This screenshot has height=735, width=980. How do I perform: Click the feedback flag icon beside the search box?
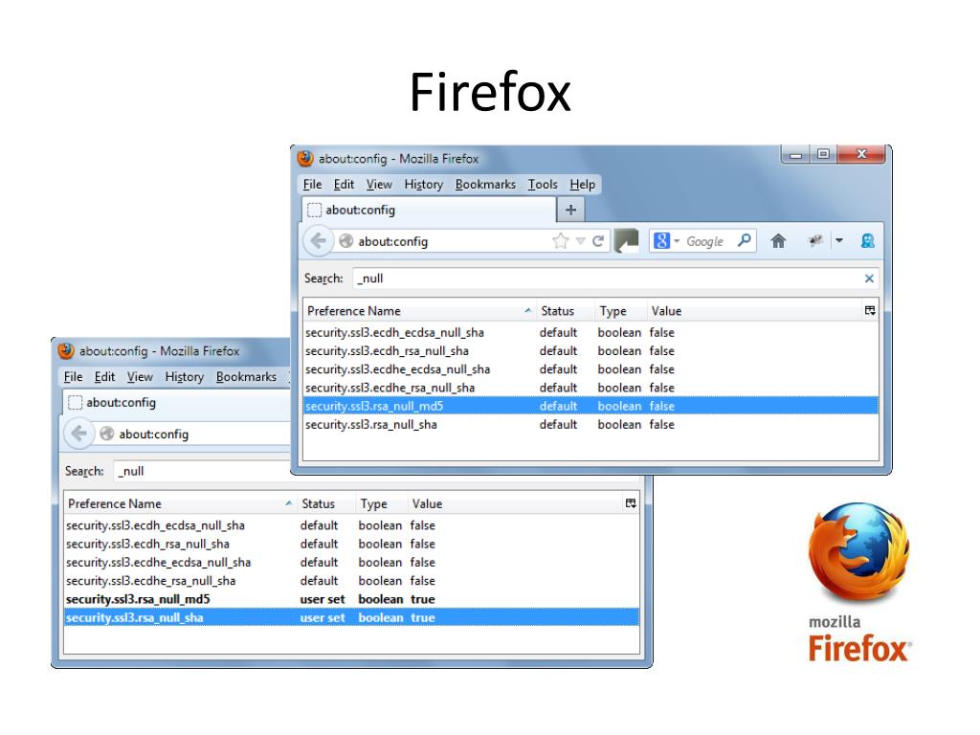[x=627, y=241]
